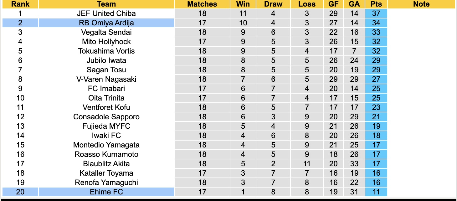The image size is (457, 201).
Task: Click the Blaublitz Akita team name
Action: coord(106,164)
